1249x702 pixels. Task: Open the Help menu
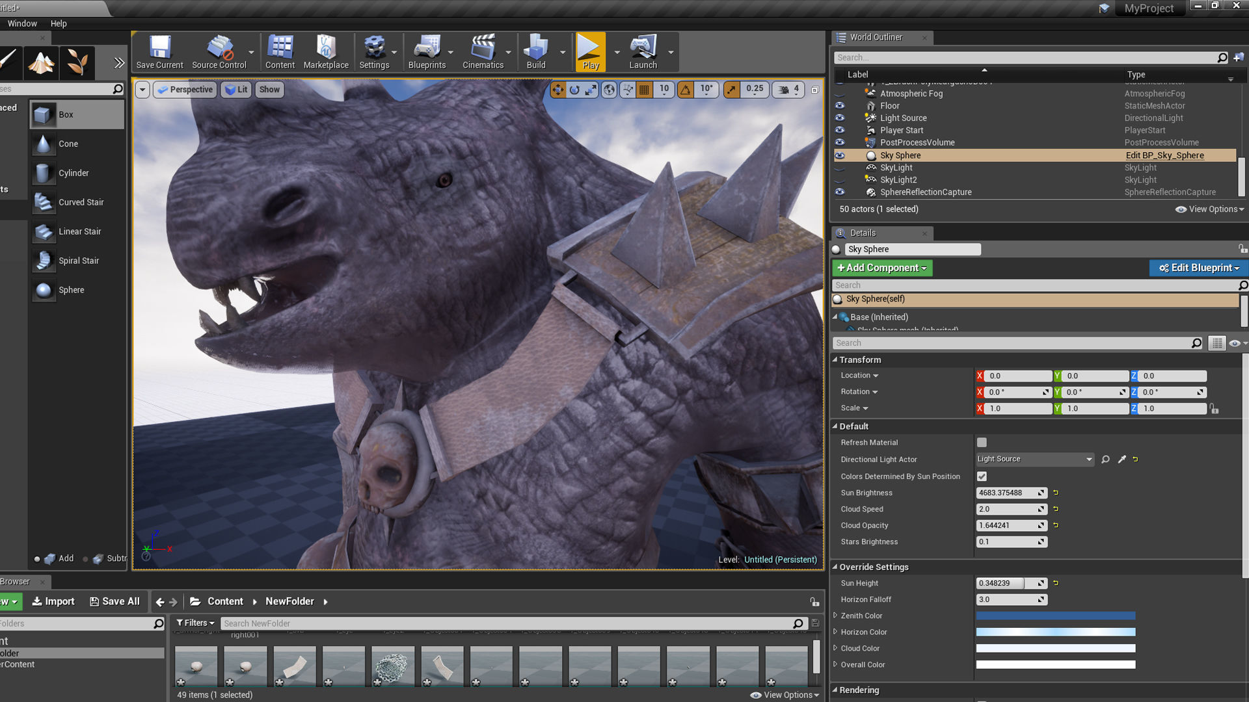pyautogui.click(x=59, y=23)
